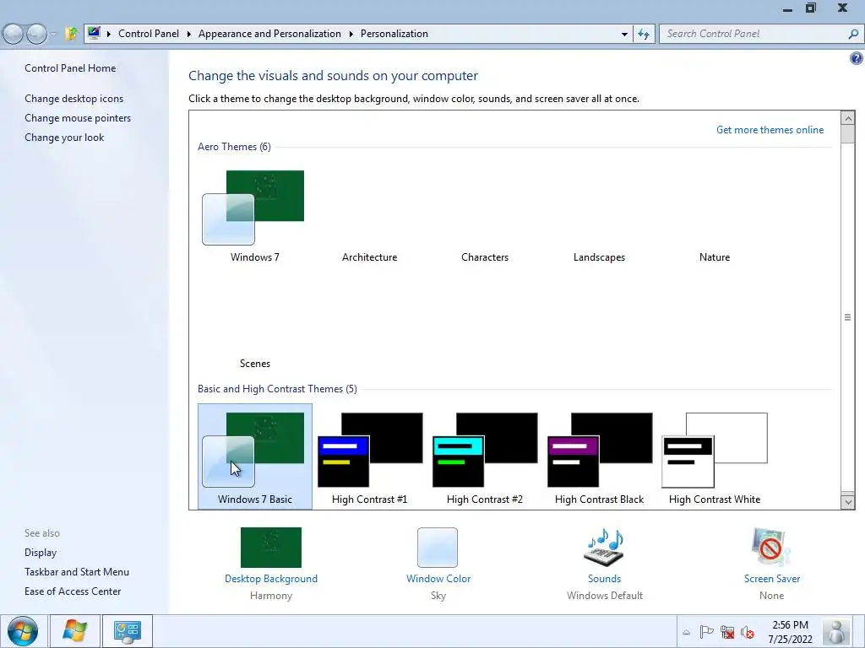Click the search magnifier icon

coord(853,34)
